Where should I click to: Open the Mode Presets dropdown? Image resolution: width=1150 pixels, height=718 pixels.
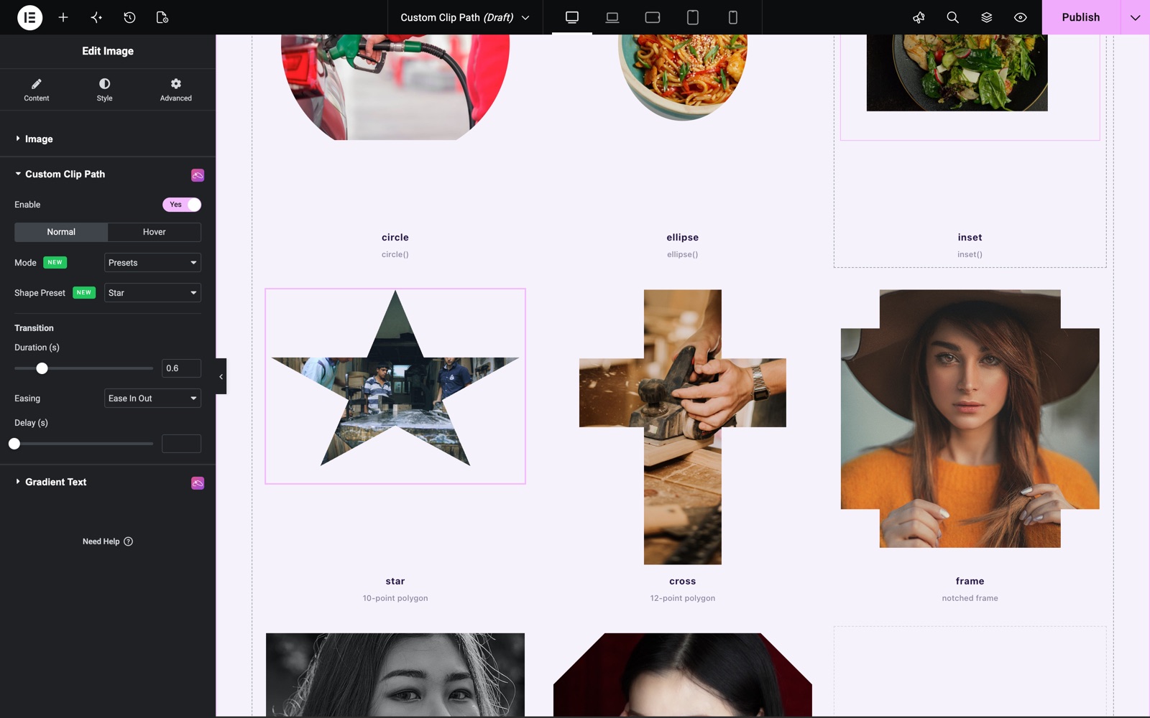coord(152,263)
